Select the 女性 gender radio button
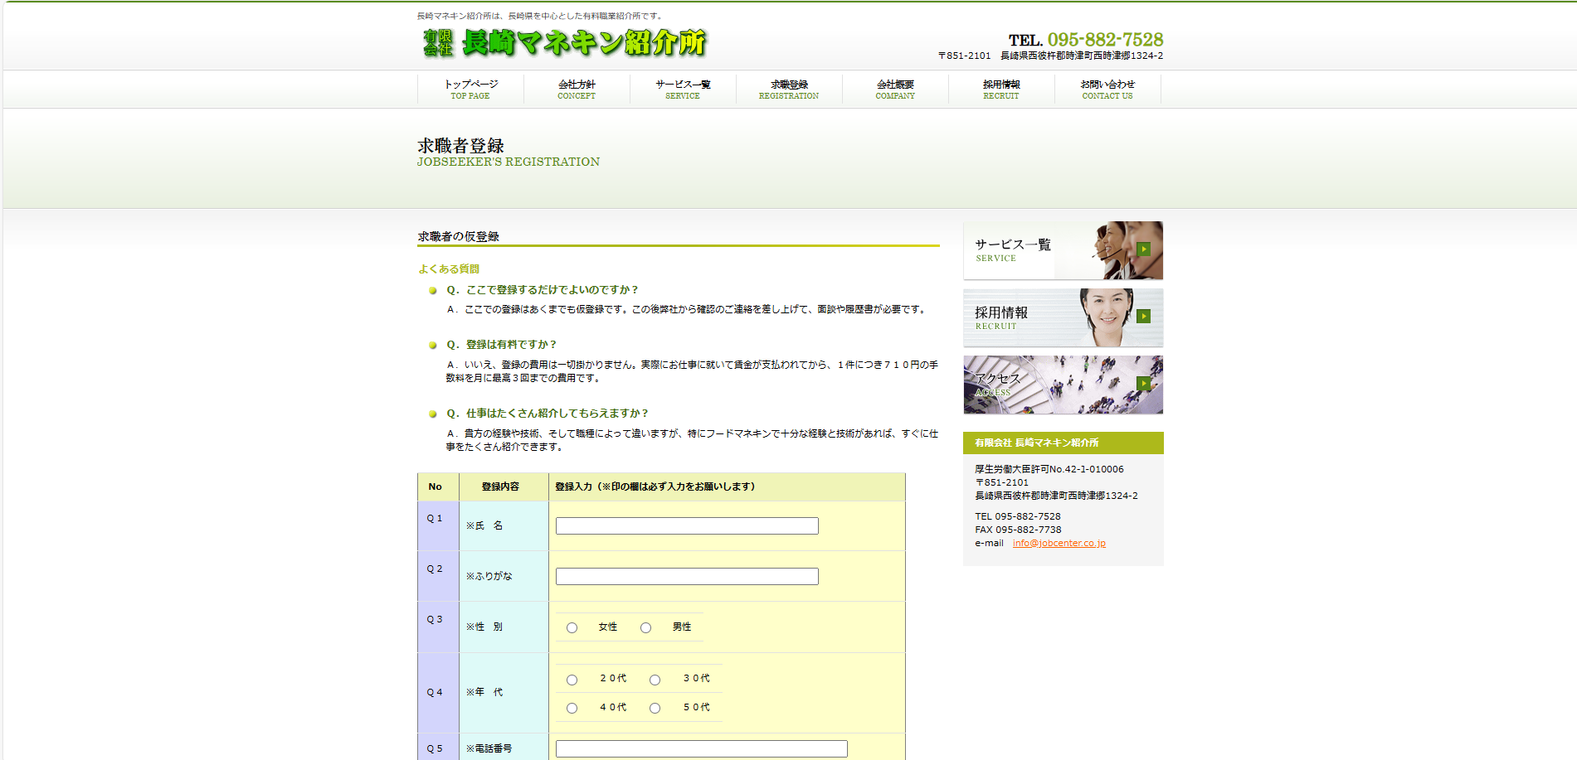The width and height of the screenshot is (1577, 760). 572,628
